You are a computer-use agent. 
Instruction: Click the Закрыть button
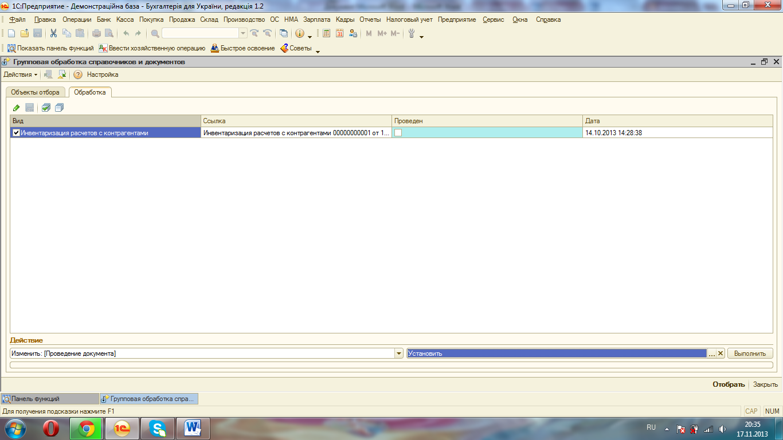point(765,384)
